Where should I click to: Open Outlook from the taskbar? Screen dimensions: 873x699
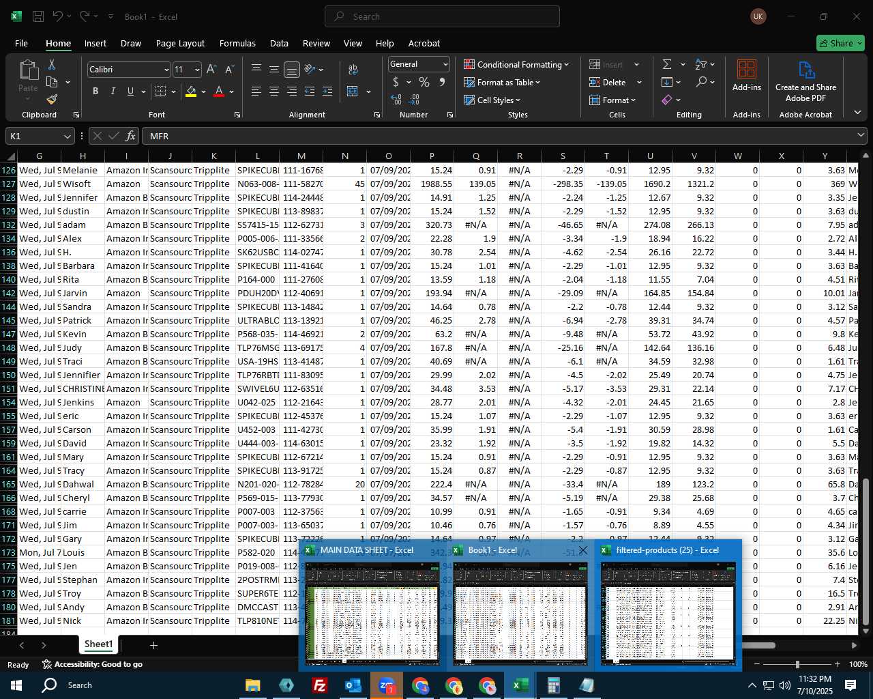(353, 685)
